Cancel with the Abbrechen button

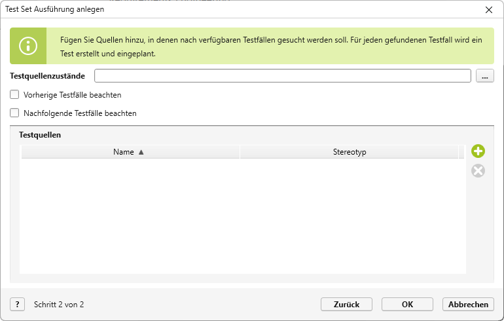[468, 305]
